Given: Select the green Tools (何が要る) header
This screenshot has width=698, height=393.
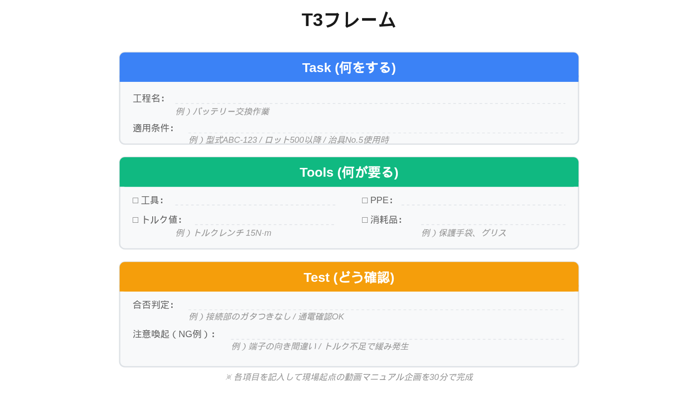Looking at the screenshot, I should (349, 173).
